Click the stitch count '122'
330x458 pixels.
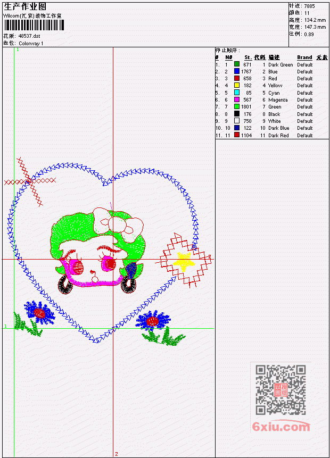tap(247, 128)
